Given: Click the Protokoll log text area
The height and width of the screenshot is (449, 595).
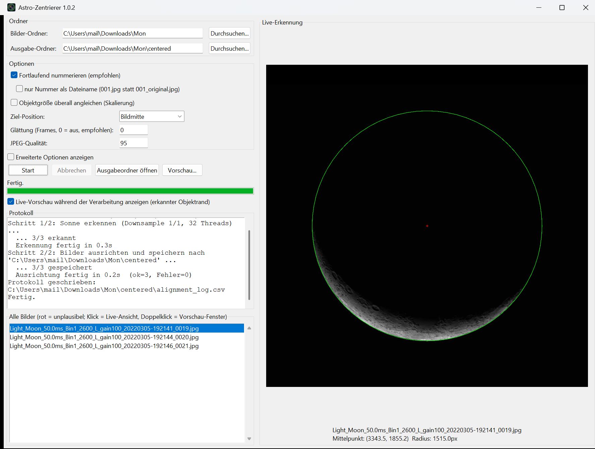Looking at the screenshot, I should (x=126, y=263).
